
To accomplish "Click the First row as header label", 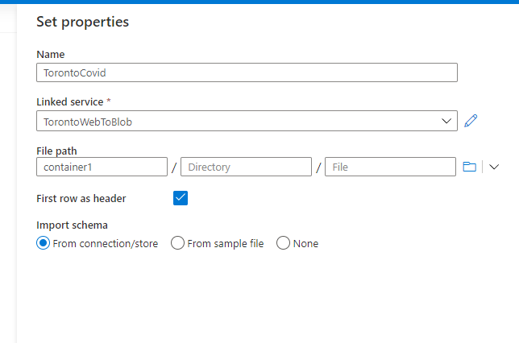I will coord(81,198).
